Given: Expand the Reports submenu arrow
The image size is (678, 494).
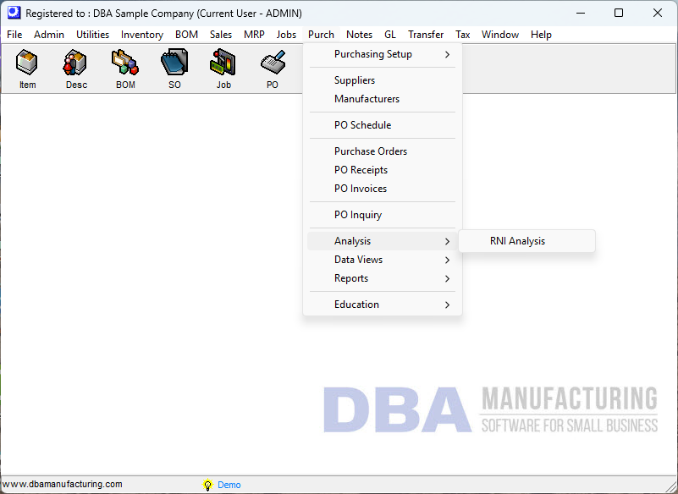Looking at the screenshot, I should pyautogui.click(x=448, y=279).
